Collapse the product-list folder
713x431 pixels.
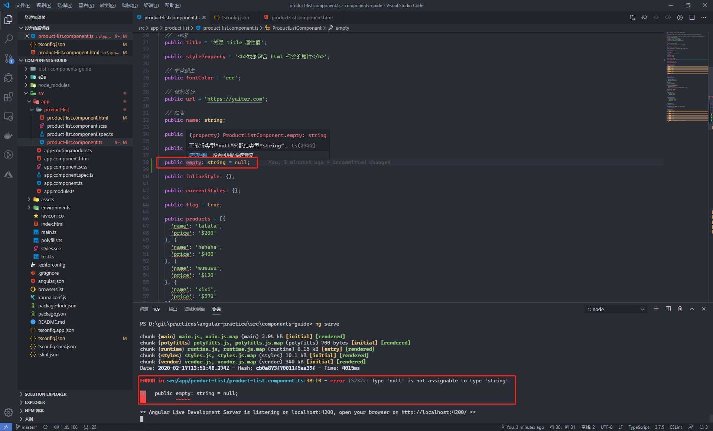click(56, 110)
